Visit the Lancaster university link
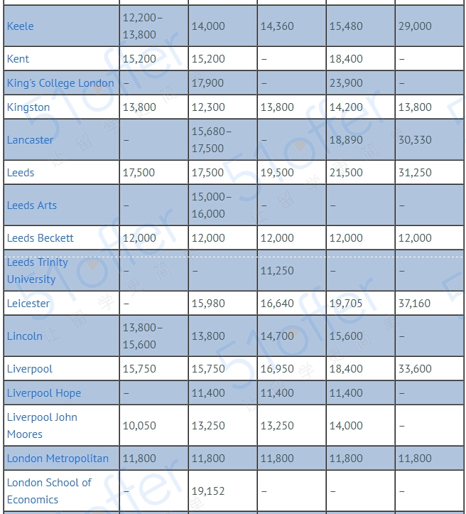The width and height of the screenshot is (466, 514). point(30,140)
